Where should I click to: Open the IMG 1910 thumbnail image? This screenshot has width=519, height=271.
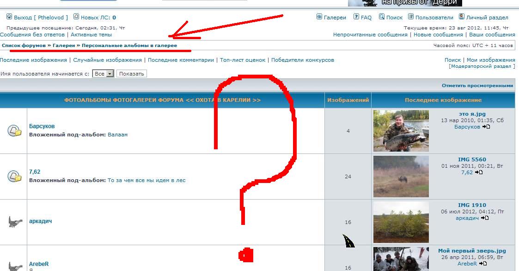point(401,222)
